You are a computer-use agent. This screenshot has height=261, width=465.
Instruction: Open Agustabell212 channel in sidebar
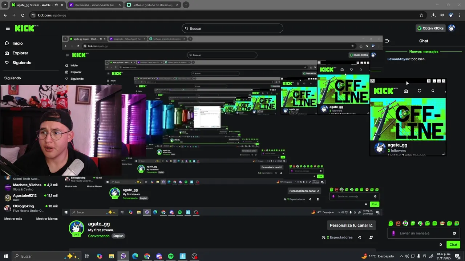pos(31,198)
